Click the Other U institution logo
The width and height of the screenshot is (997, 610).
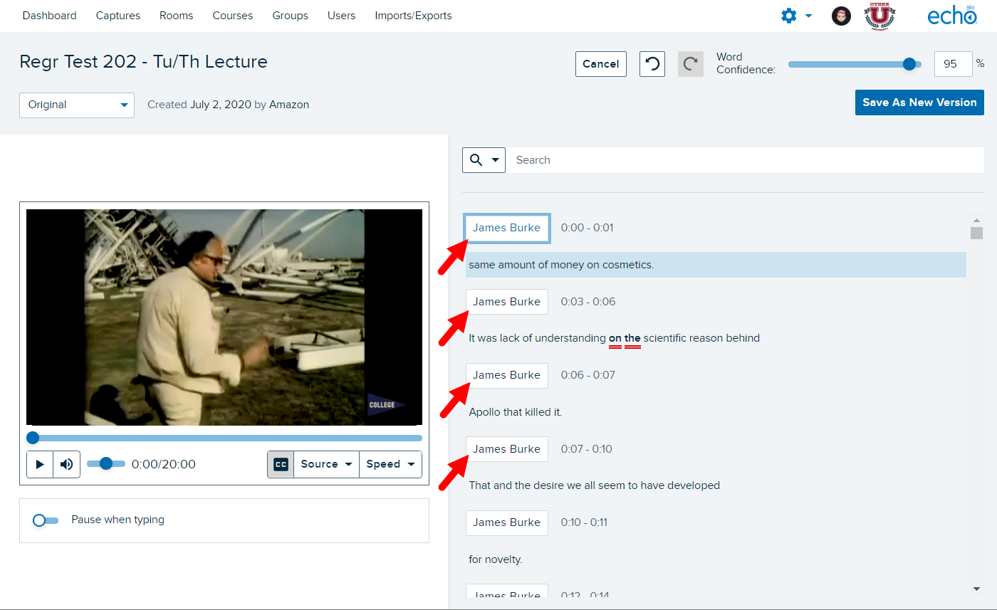click(879, 16)
